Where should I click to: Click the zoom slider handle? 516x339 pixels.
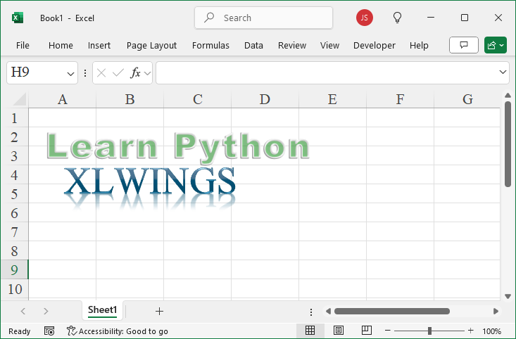[429, 331]
